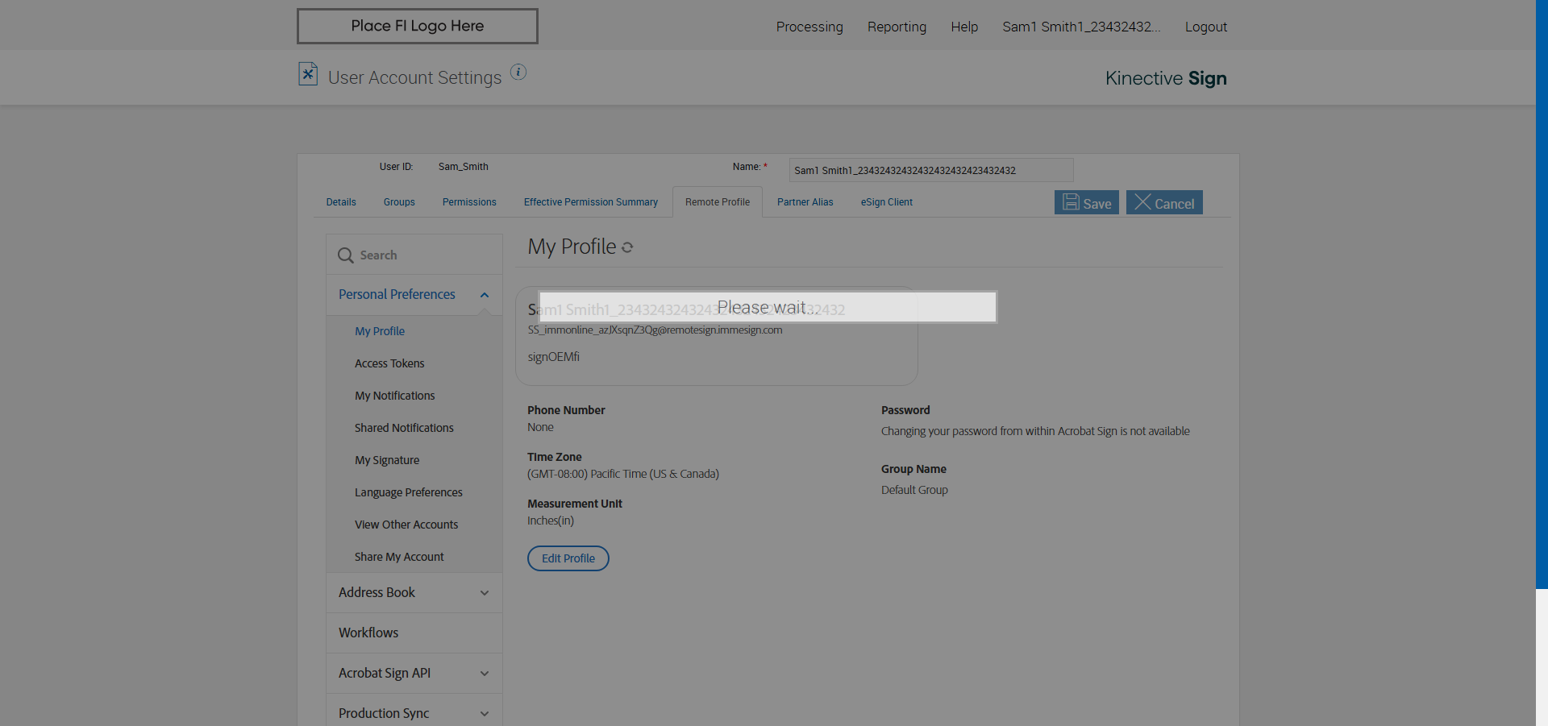The height and width of the screenshot is (726, 1548).
Task: Select My Profile in the sidebar
Action: [380, 331]
